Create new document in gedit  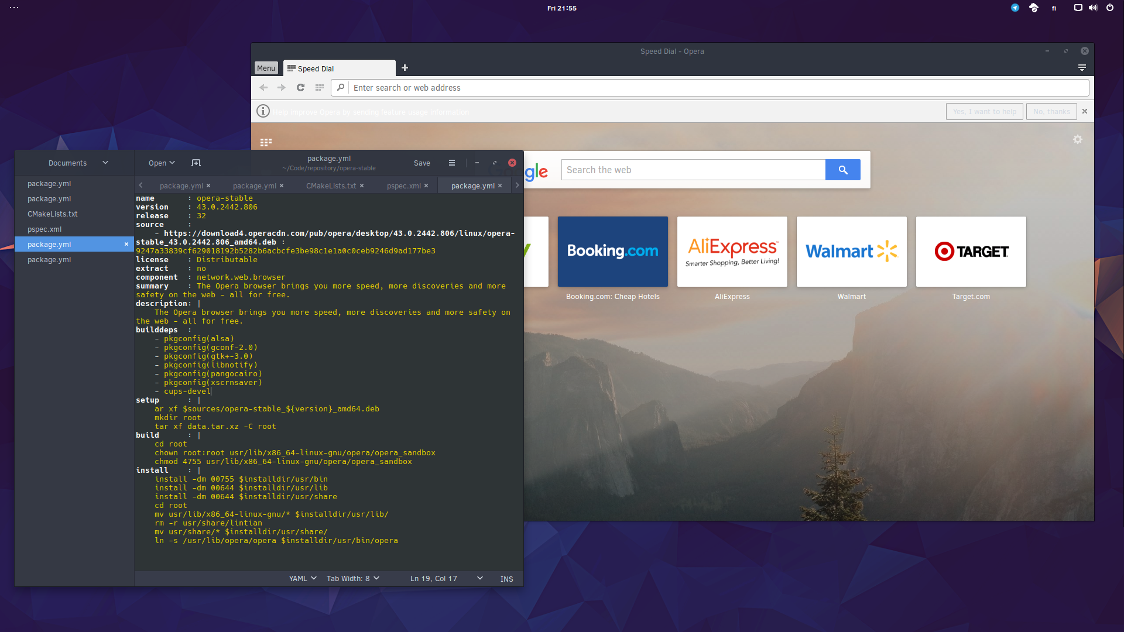[x=196, y=163]
